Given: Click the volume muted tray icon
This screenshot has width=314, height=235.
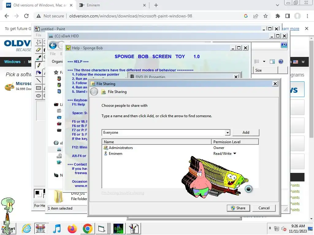Looking at the screenshot, I should coord(284,229).
